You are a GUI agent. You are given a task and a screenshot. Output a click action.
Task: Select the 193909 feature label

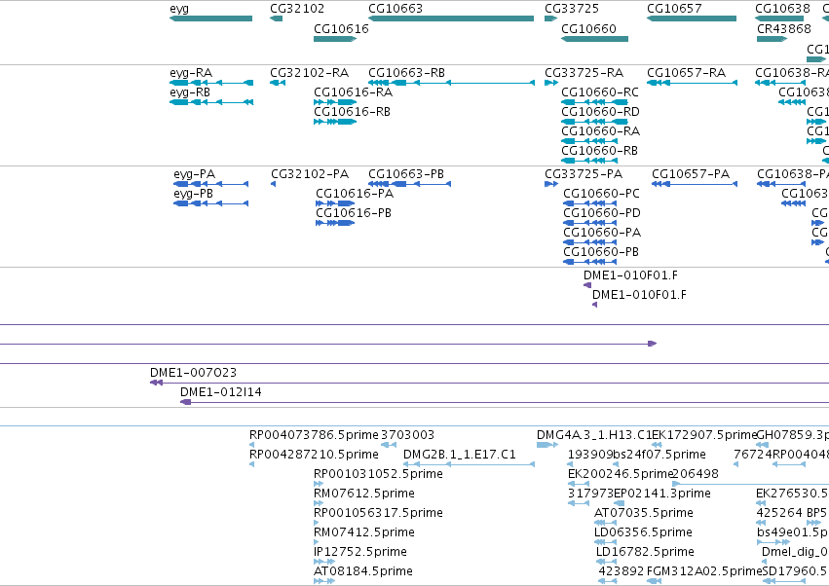click(x=590, y=455)
